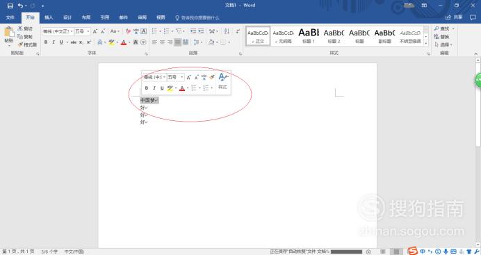Click the multilevel list icon
Screen dimensions: 481x255
[x=179, y=31]
